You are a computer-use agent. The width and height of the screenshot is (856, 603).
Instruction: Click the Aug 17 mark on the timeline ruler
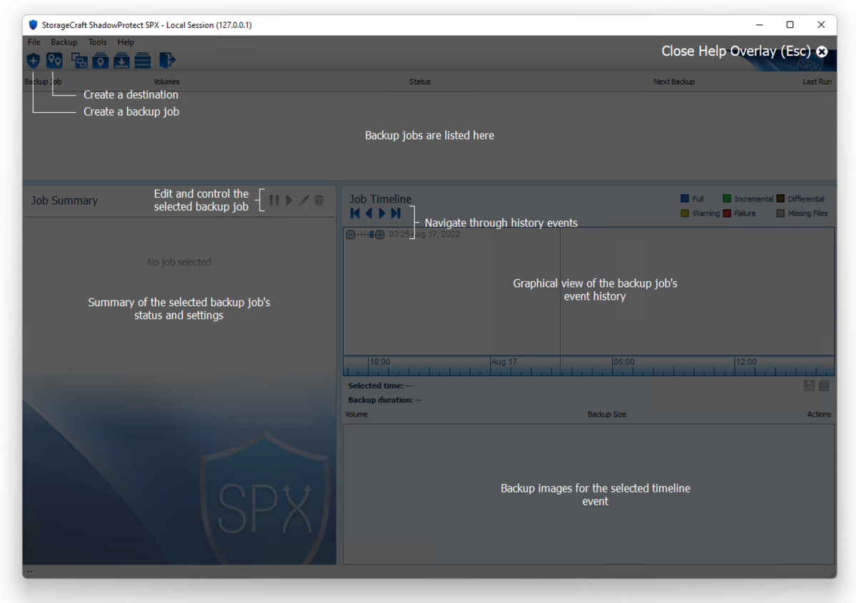click(x=504, y=363)
